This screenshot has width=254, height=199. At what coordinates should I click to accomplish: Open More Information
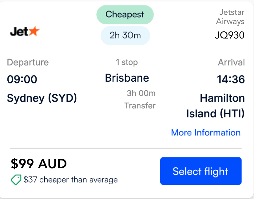point(205,132)
